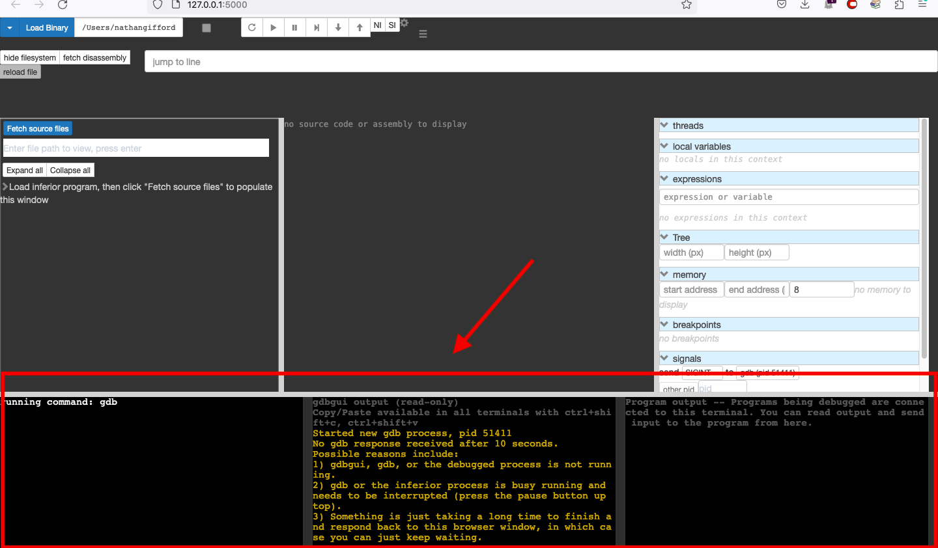
Task: Collapse the threads section
Action: [x=663, y=125]
